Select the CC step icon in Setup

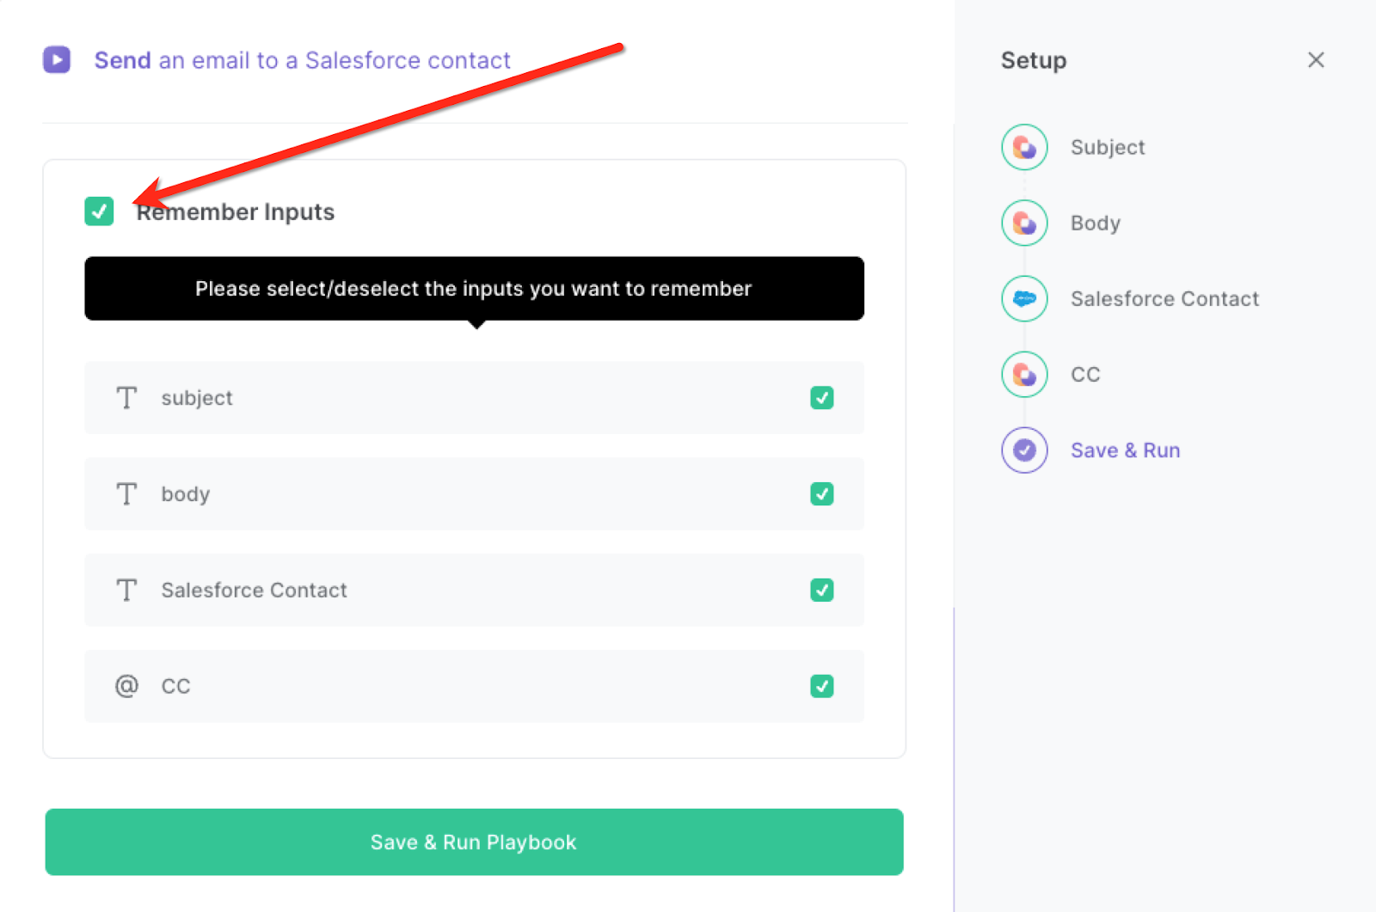click(x=1024, y=374)
